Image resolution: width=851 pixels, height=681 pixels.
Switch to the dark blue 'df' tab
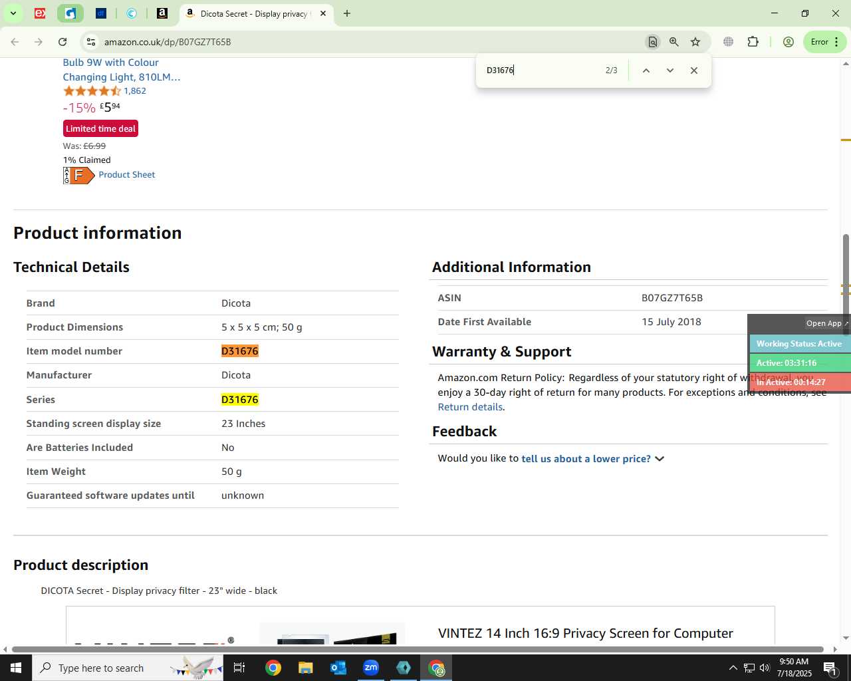(x=101, y=13)
